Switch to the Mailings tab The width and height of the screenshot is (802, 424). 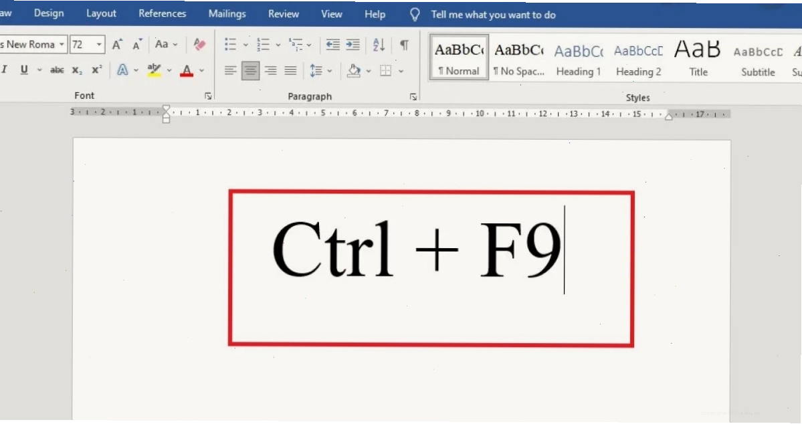coord(227,14)
